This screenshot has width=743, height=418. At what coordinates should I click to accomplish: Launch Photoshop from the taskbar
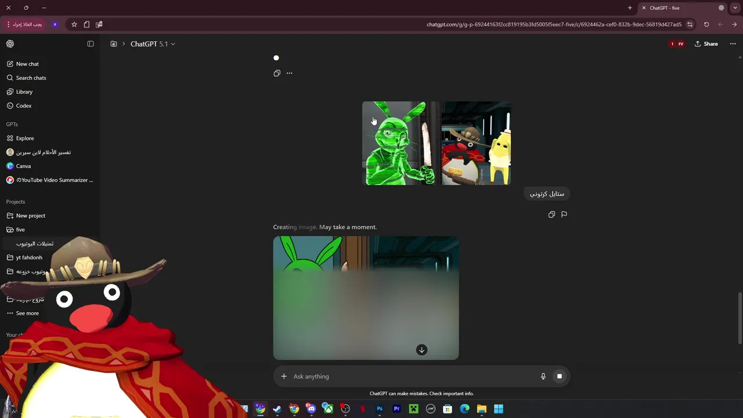pos(380,409)
